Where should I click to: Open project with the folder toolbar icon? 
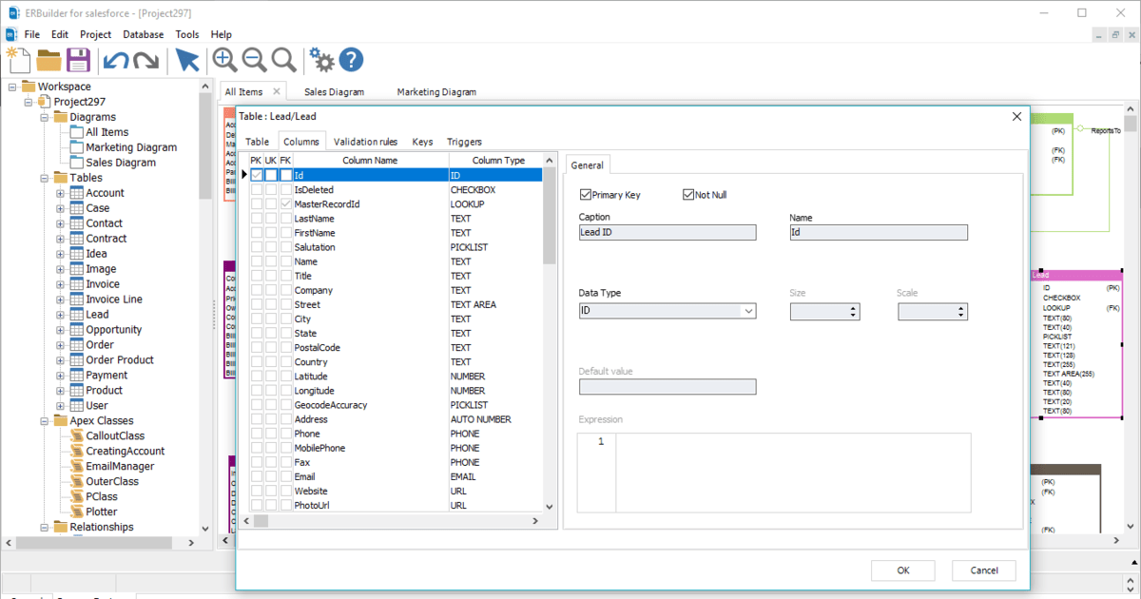click(x=48, y=61)
